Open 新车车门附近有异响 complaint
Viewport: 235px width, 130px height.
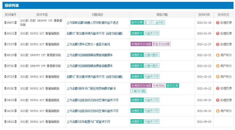(x=91, y=89)
